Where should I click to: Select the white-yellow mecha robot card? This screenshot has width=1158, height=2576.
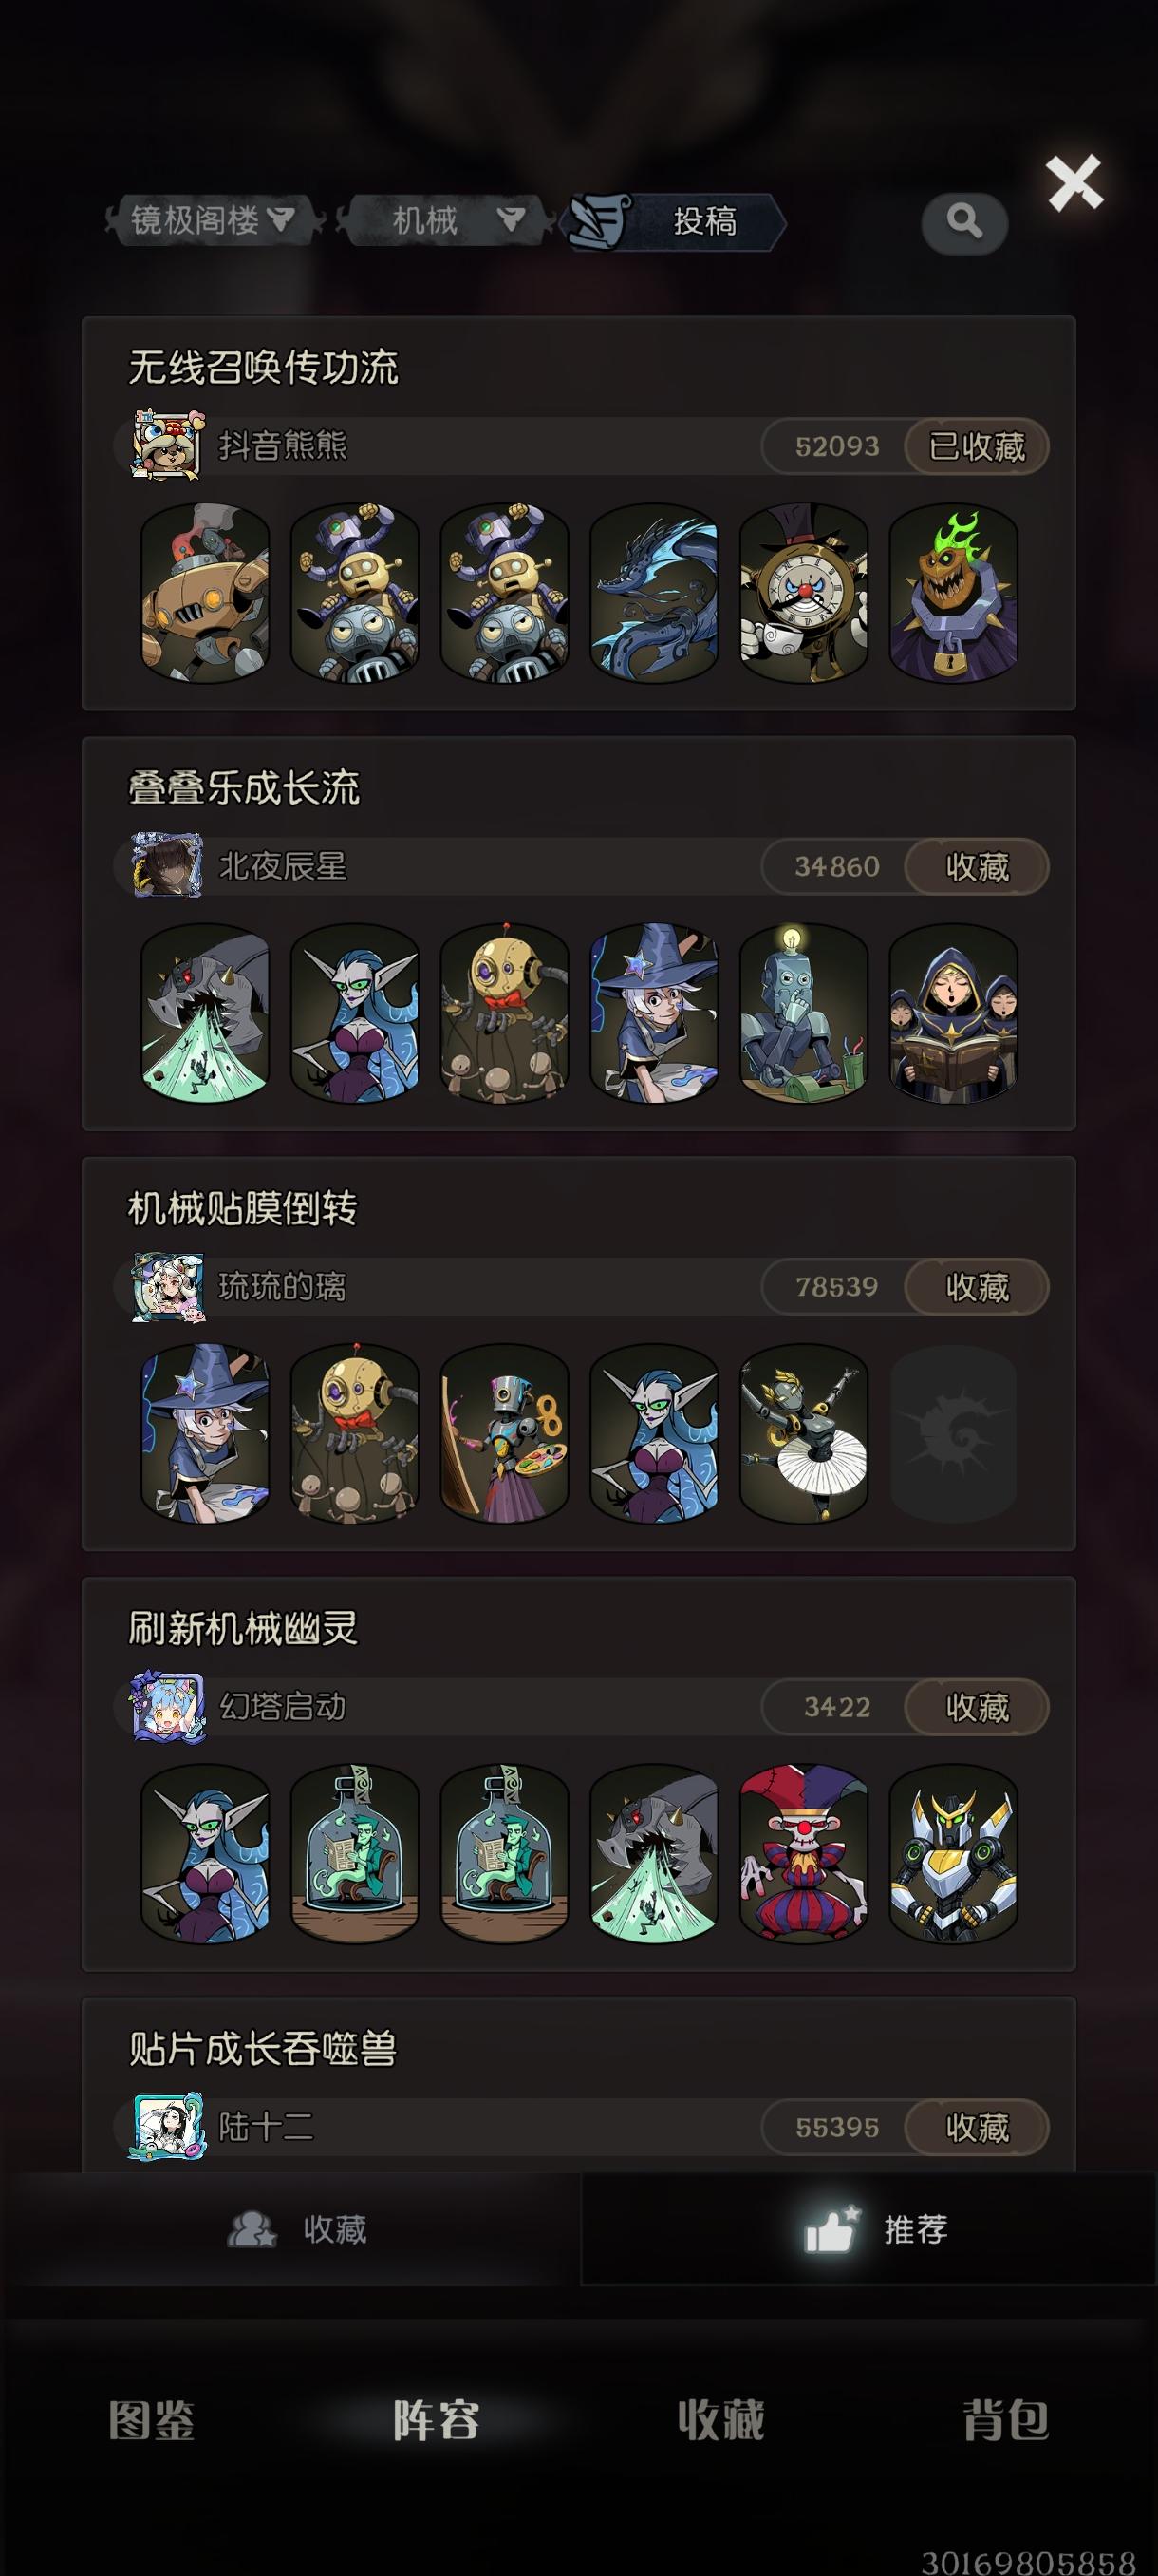pos(953,1853)
